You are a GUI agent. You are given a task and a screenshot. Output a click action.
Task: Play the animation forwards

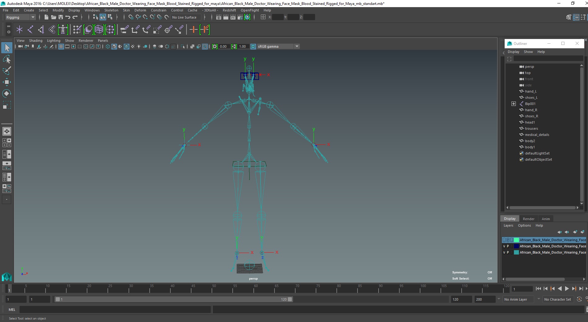[x=567, y=289]
